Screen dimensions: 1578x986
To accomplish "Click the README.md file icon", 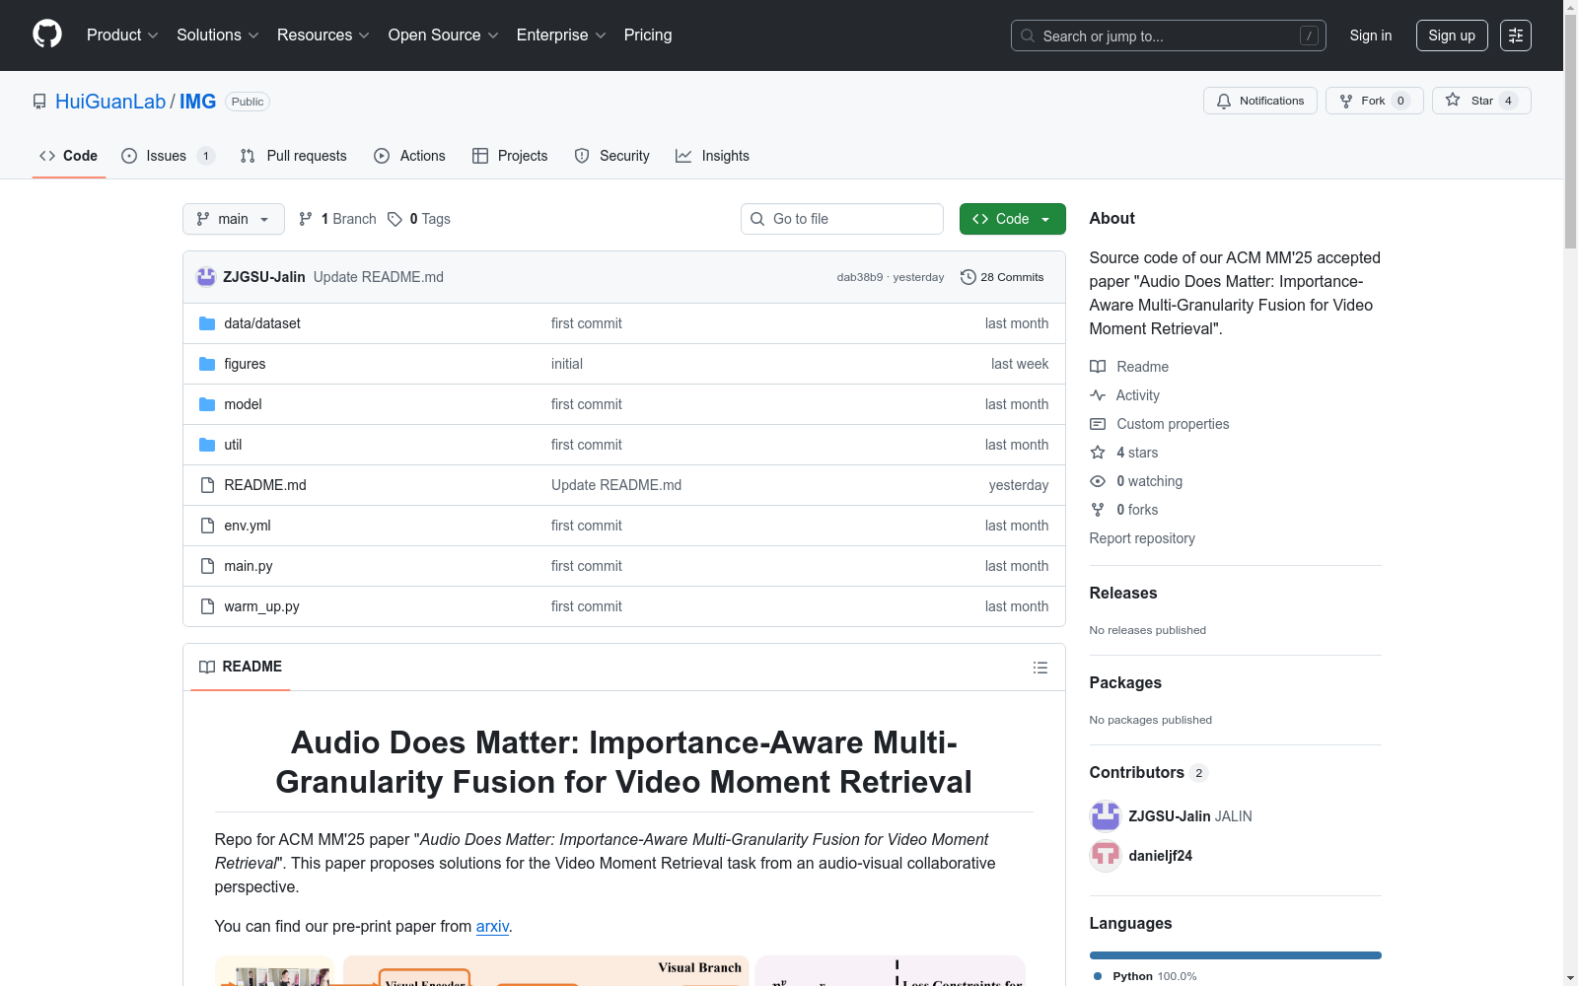I will (207, 485).
